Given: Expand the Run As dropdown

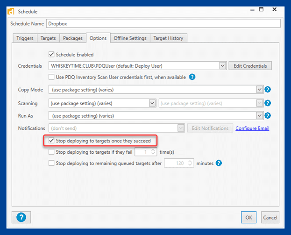Looking at the screenshot, I should coord(259,116).
